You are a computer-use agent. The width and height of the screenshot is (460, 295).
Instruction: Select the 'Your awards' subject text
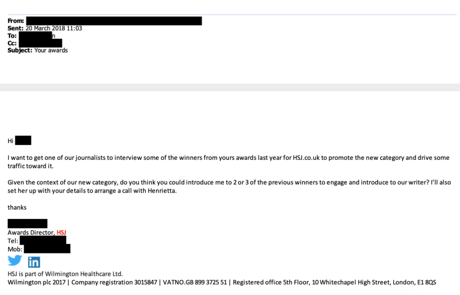[51, 50]
